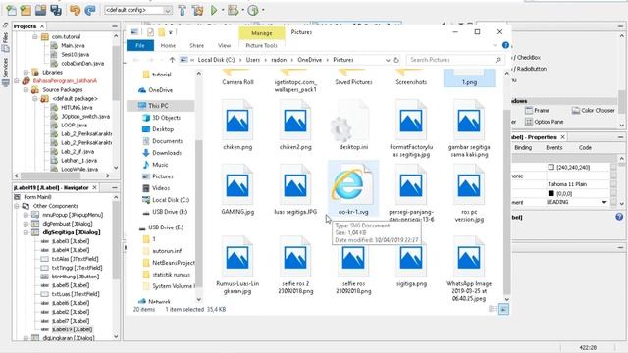Select Rumus-Luas-Lingkaran.jpg file
The image size is (628, 353).
[237, 266]
